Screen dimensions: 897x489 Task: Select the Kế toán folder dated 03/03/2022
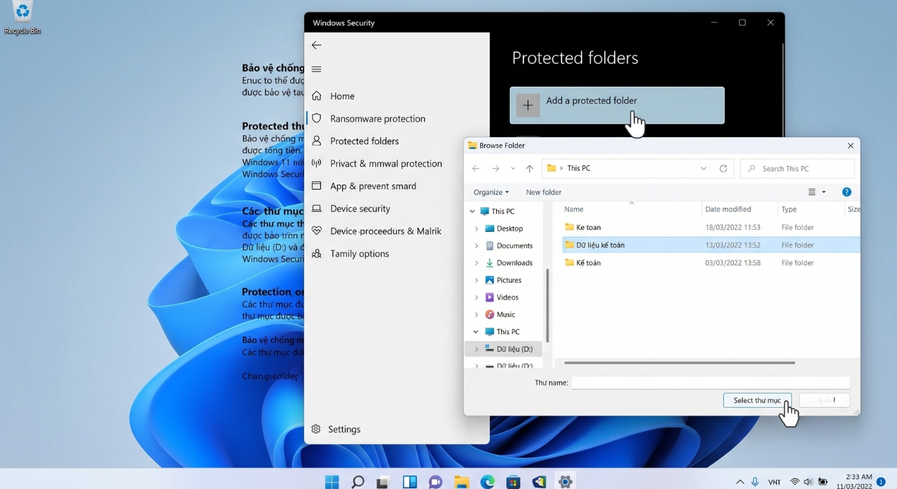point(710,263)
